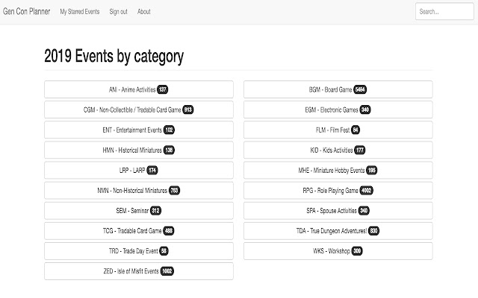Screen dimensions: 478x298
Task: Click Sign out in navbar
Action: tap(118, 12)
